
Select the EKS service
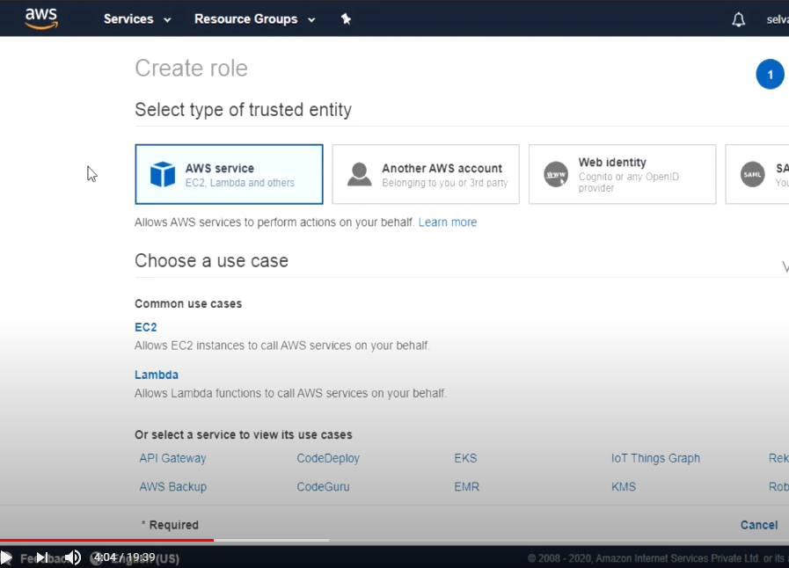(x=465, y=458)
